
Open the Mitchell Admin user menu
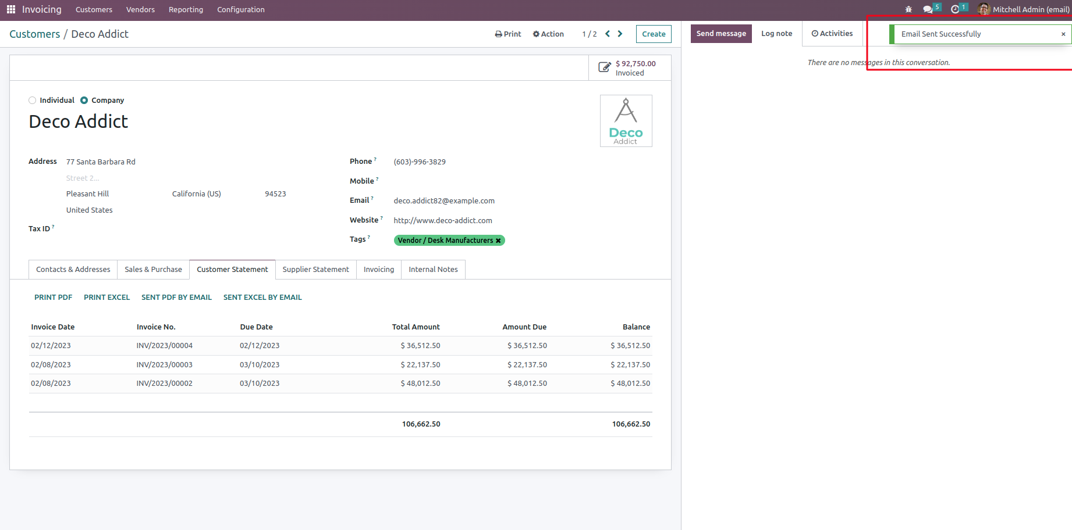1024,9
